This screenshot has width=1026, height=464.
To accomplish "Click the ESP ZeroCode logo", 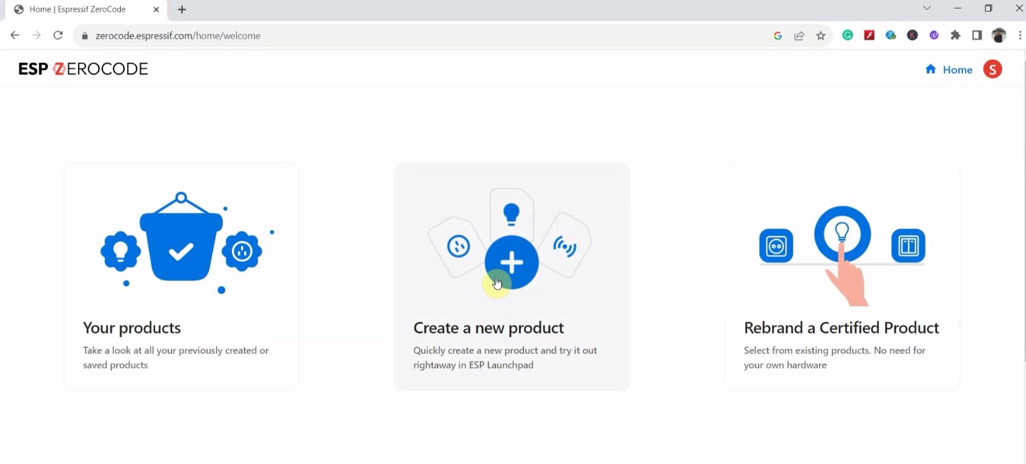I will coord(83,69).
